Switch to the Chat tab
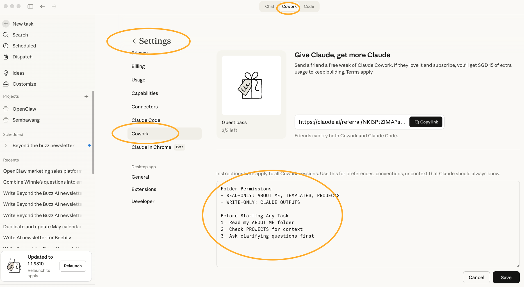 pyautogui.click(x=269, y=6)
